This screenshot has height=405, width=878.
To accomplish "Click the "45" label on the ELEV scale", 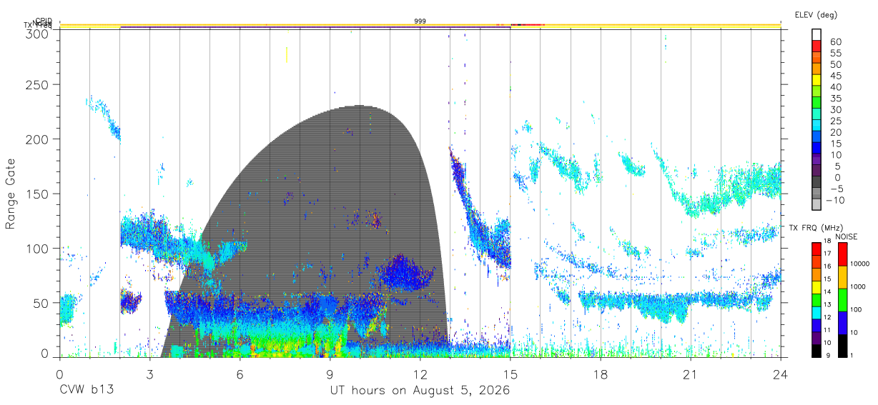I will coord(836,76).
